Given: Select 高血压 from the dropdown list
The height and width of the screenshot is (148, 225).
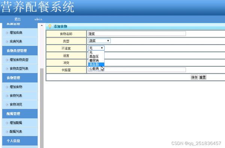Looking at the screenshot, I should pos(96,57).
